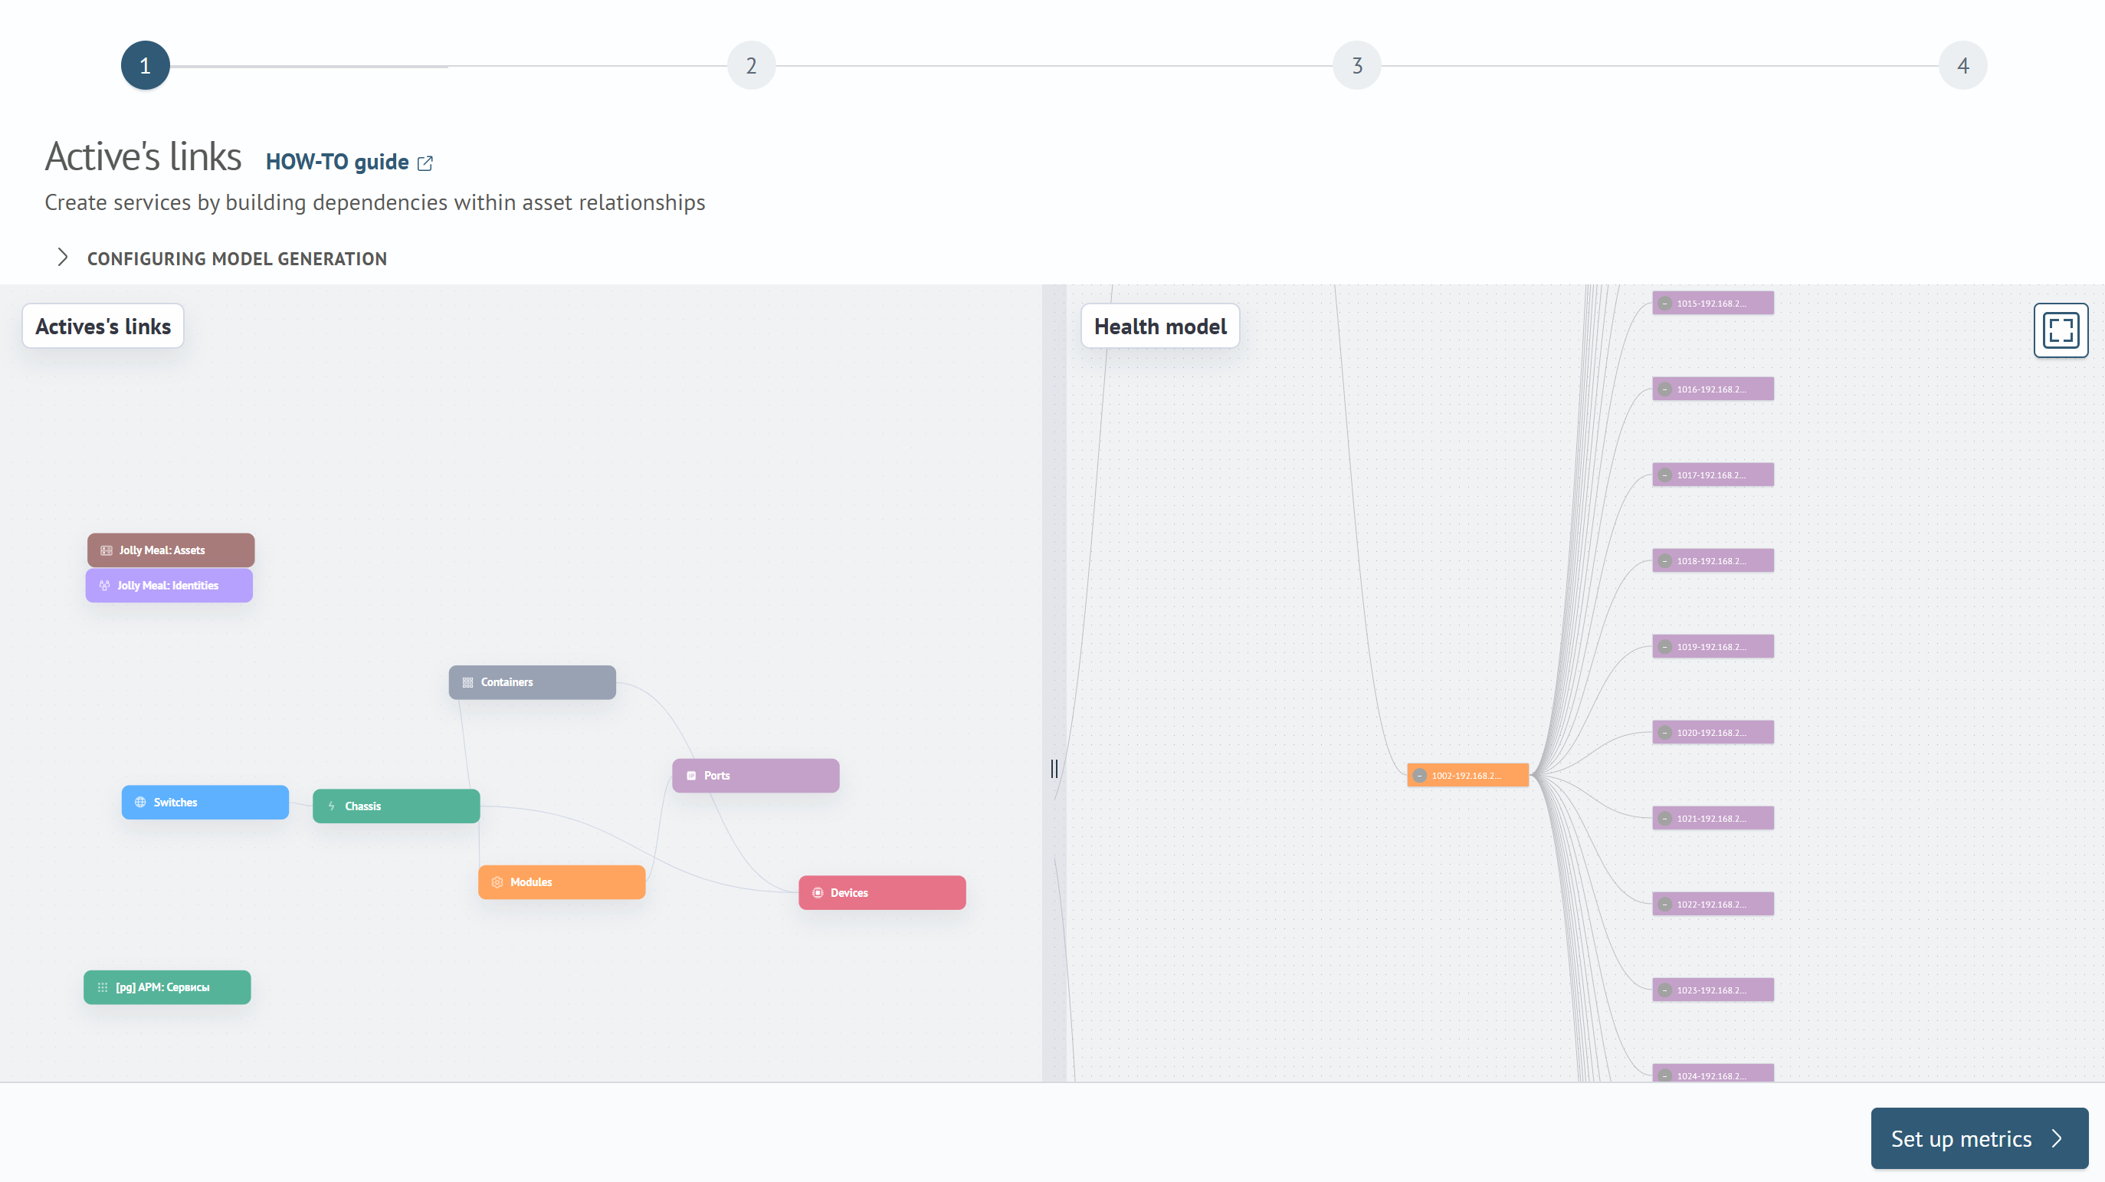This screenshot has width=2105, height=1182.
Task: Select the 1016-192.168.2... node label
Action: (1711, 389)
